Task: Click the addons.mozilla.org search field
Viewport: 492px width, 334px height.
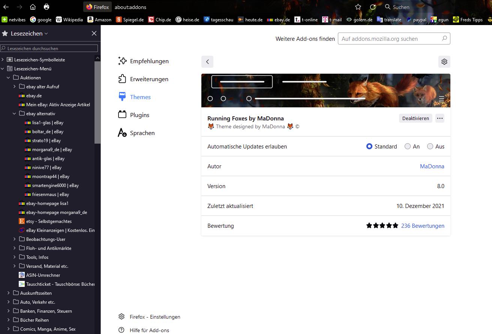Action: click(x=390, y=39)
